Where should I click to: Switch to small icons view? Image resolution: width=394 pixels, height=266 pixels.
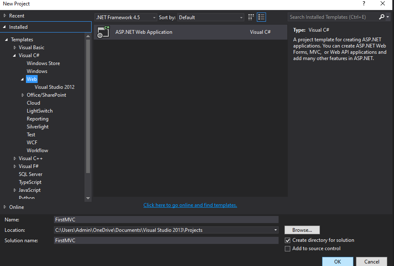tap(251, 17)
